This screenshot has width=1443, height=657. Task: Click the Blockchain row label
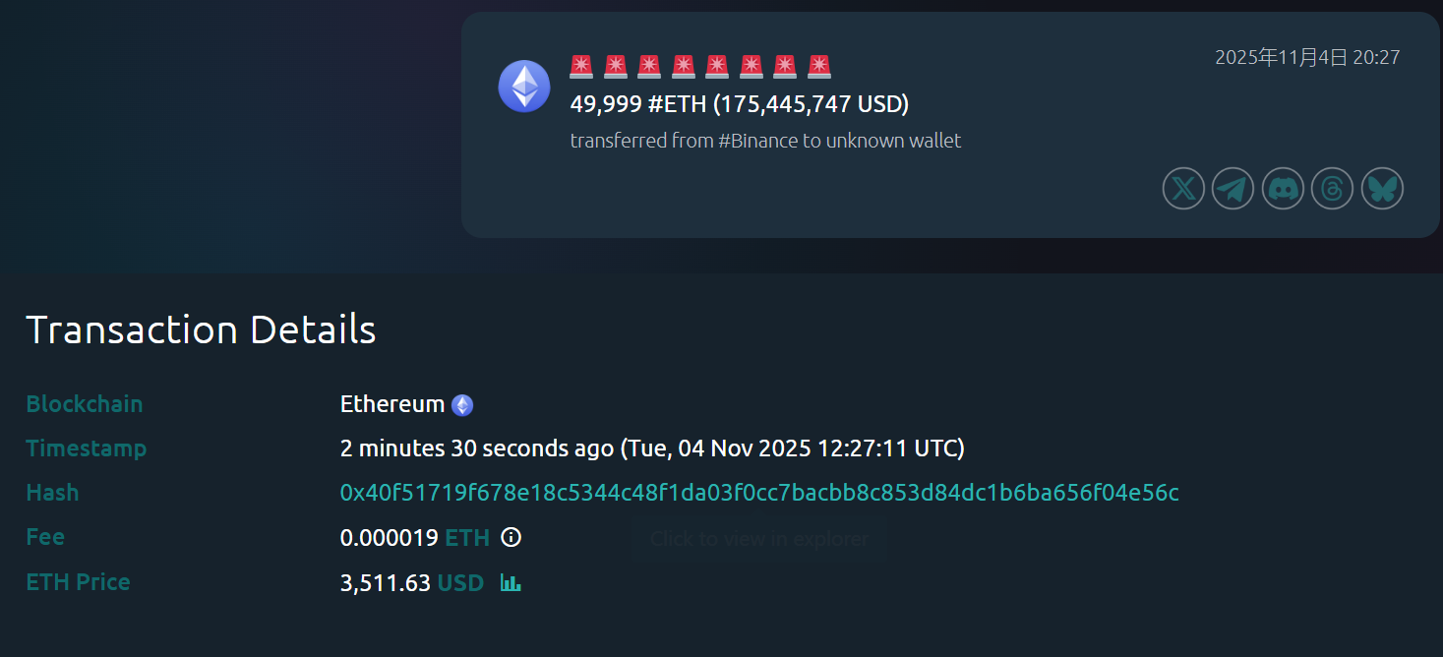pyautogui.click(x=84, y=404)
